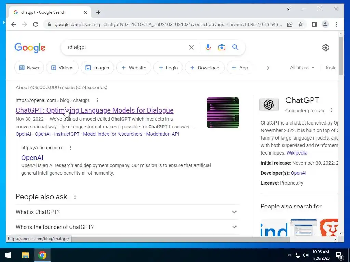Open the Wikipedia source link
Screen dimensions: 350x262
point(297,153)
